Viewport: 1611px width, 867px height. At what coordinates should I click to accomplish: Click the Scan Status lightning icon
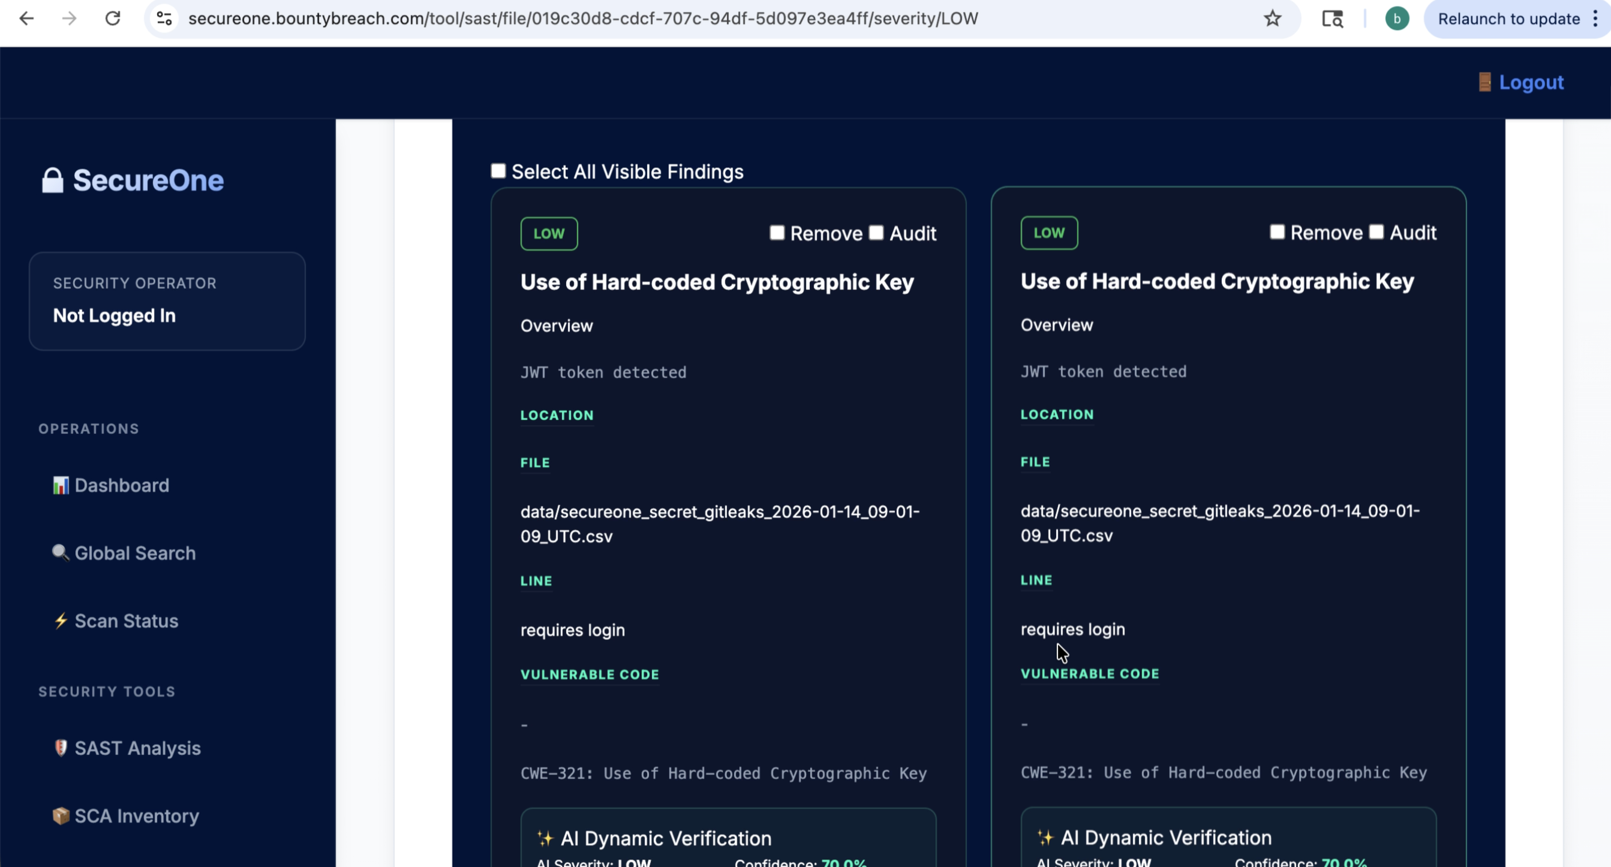click(x=61, y=621)
